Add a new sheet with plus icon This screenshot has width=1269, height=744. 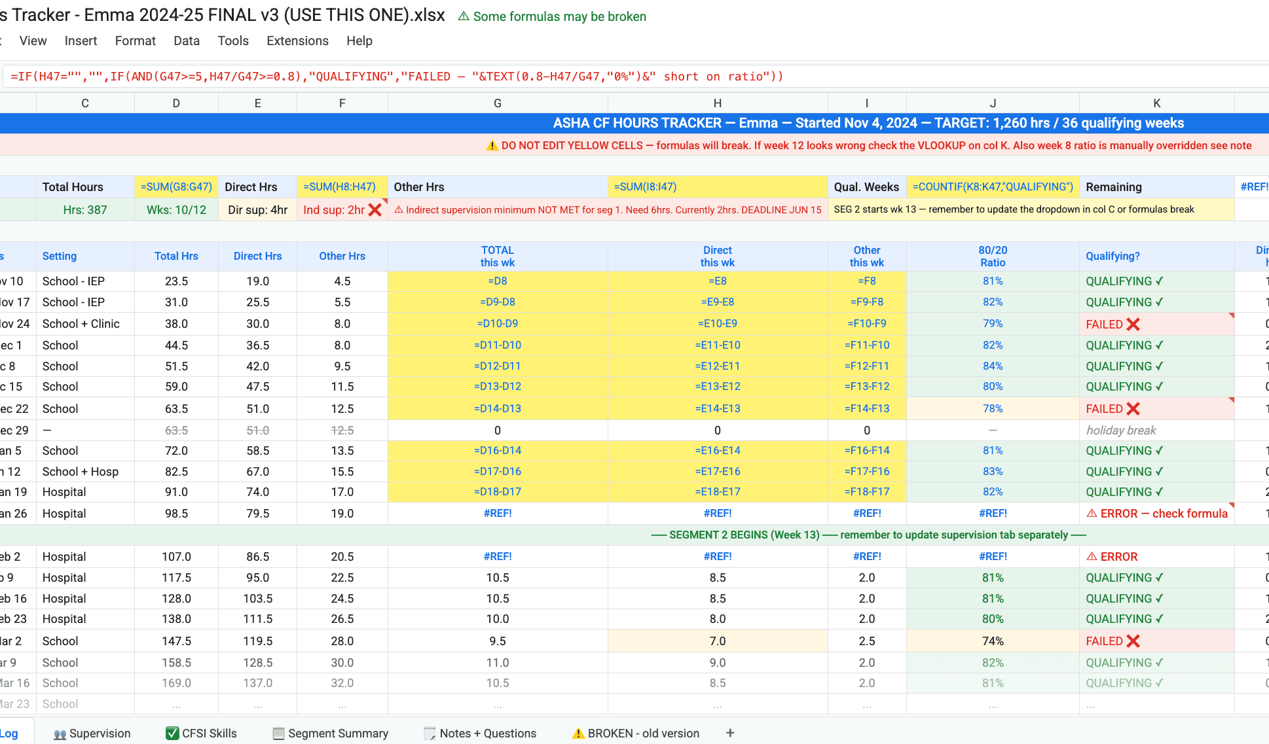point(730,733)
